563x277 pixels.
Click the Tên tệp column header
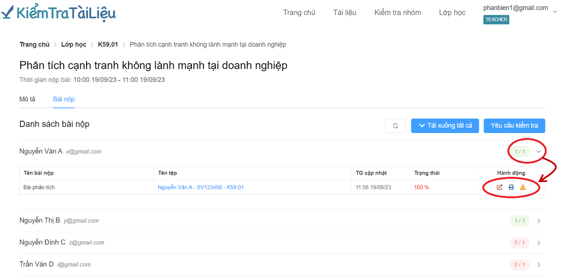click(x=167, y=173)
